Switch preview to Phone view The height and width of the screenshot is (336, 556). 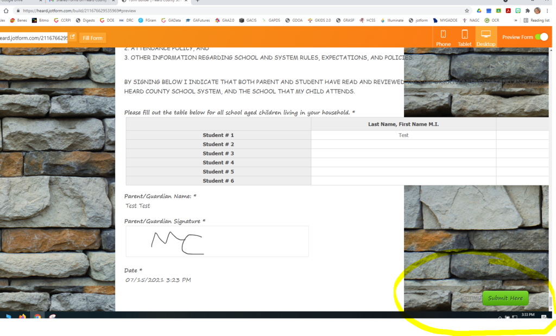point(443,38)
